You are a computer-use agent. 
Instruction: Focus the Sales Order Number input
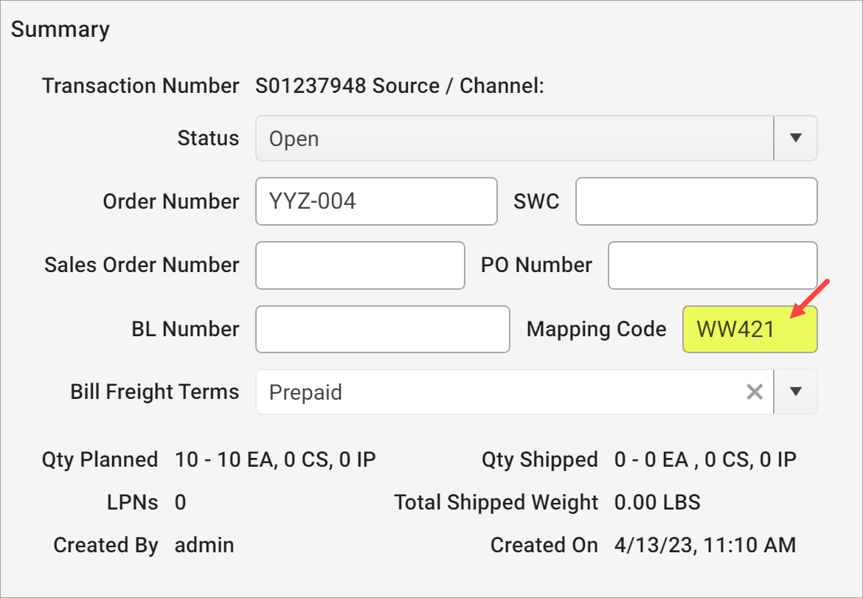(x=360, y=265)
